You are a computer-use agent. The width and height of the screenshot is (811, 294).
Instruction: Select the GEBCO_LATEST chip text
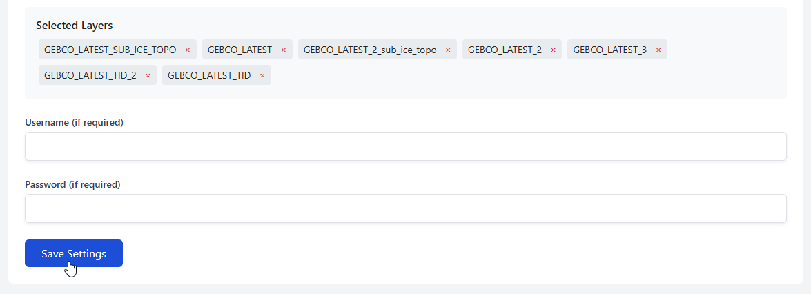coord(240,50)
